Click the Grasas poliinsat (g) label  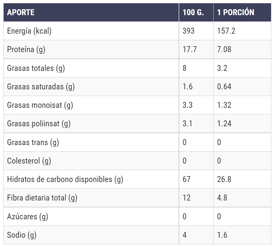pyautogui.click(x=39, y=124)
